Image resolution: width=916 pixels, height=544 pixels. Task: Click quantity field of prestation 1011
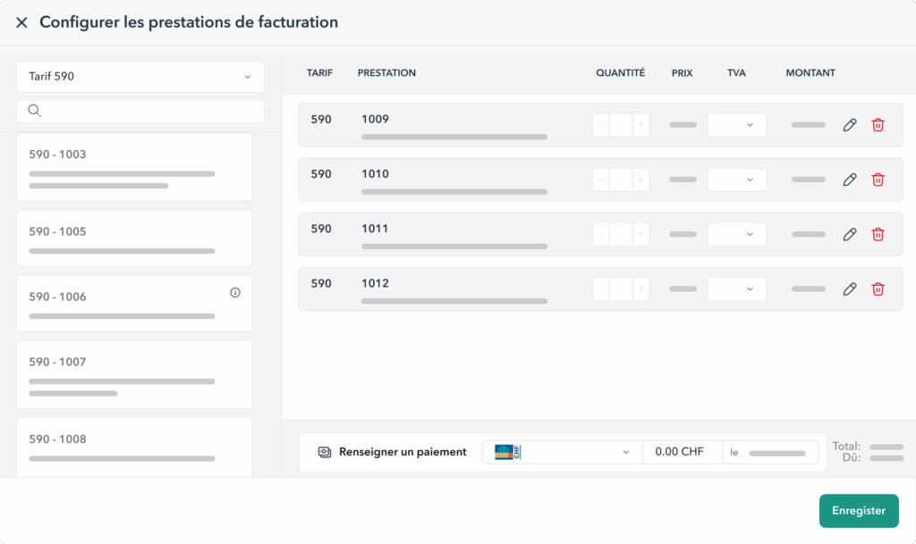[x=621, y=234]
